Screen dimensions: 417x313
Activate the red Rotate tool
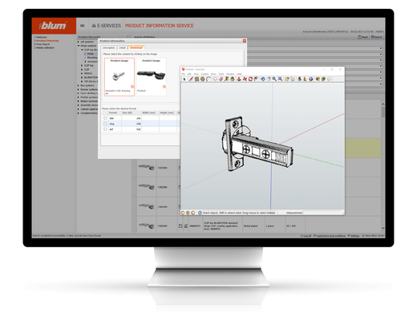[250, 79]
